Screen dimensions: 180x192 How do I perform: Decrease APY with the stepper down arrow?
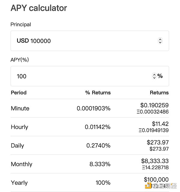154,78
